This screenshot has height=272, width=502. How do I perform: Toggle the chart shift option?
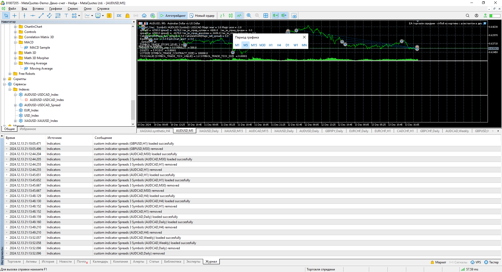pyautogui.click(x=284, y=16)
